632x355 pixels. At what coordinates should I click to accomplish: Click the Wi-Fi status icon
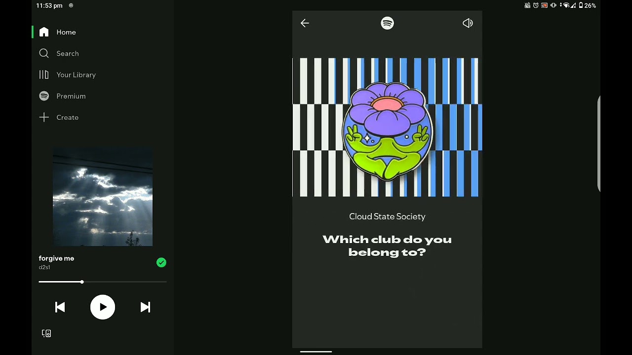tap(566, 5)
